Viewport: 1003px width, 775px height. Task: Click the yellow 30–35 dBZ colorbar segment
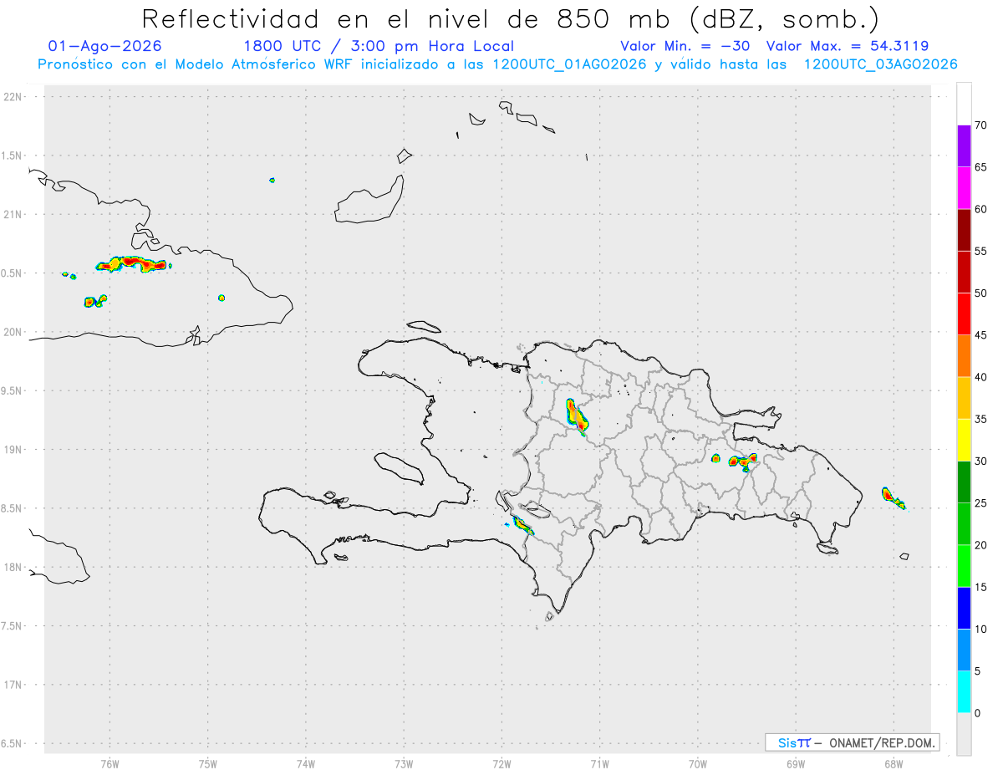(x=964, y=440)
